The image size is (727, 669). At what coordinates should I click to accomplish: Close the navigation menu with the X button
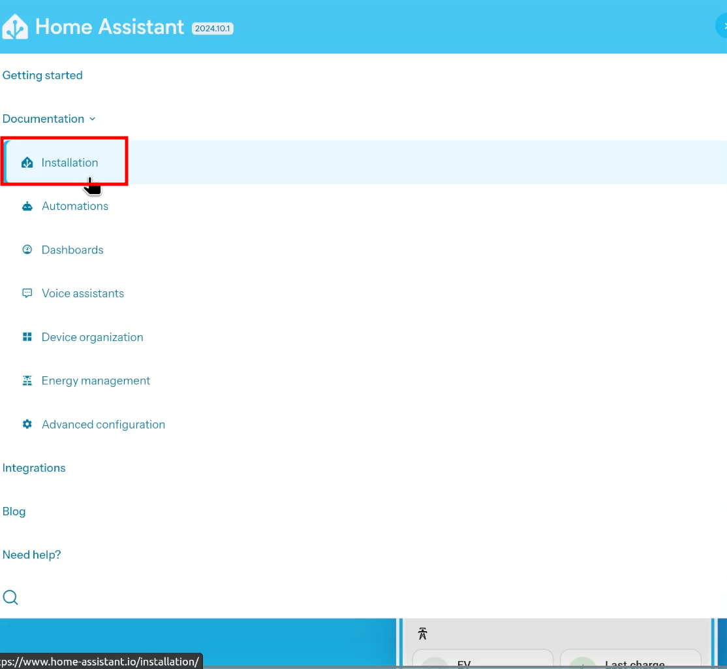point(722,27)
